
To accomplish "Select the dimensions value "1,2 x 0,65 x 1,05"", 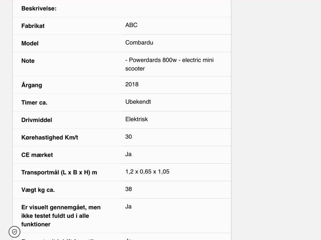I will coord(147,172).
